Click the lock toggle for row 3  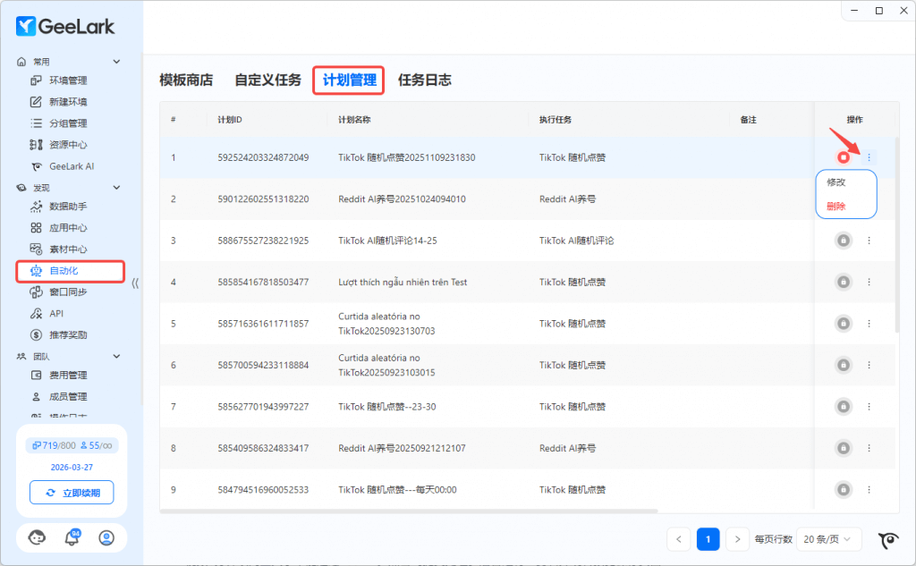click(843, 241)
